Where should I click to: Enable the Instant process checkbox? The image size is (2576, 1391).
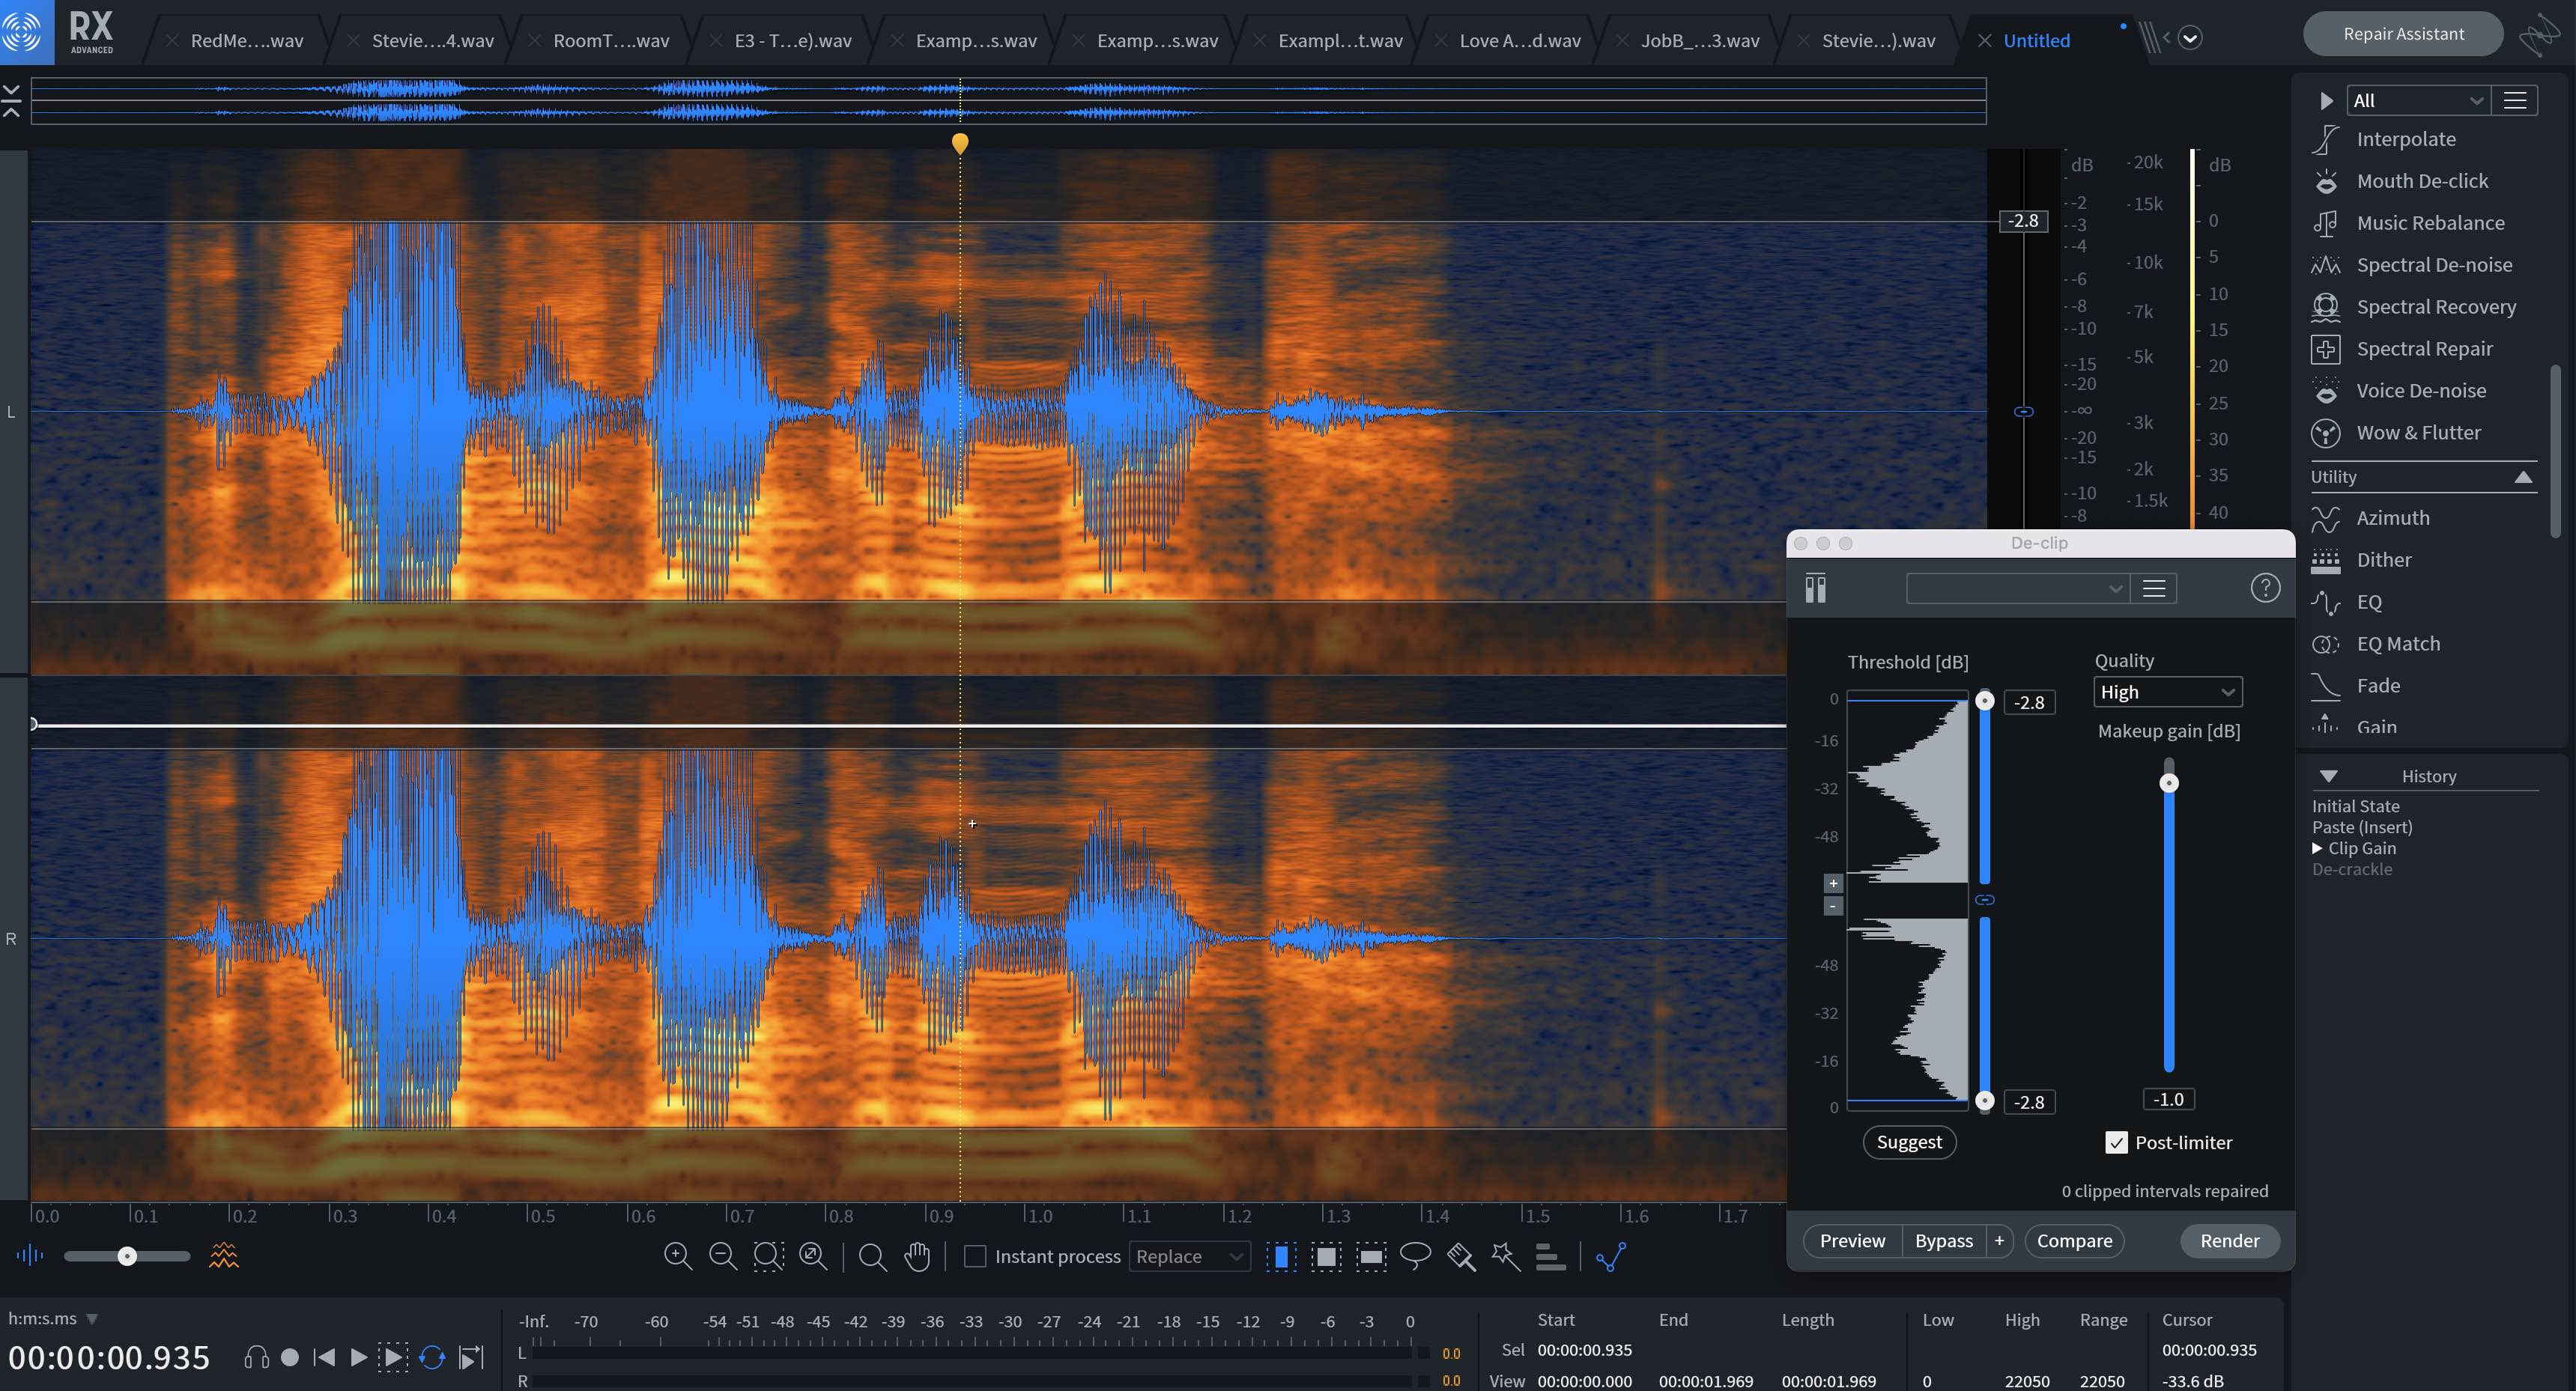click(975, 1256)
